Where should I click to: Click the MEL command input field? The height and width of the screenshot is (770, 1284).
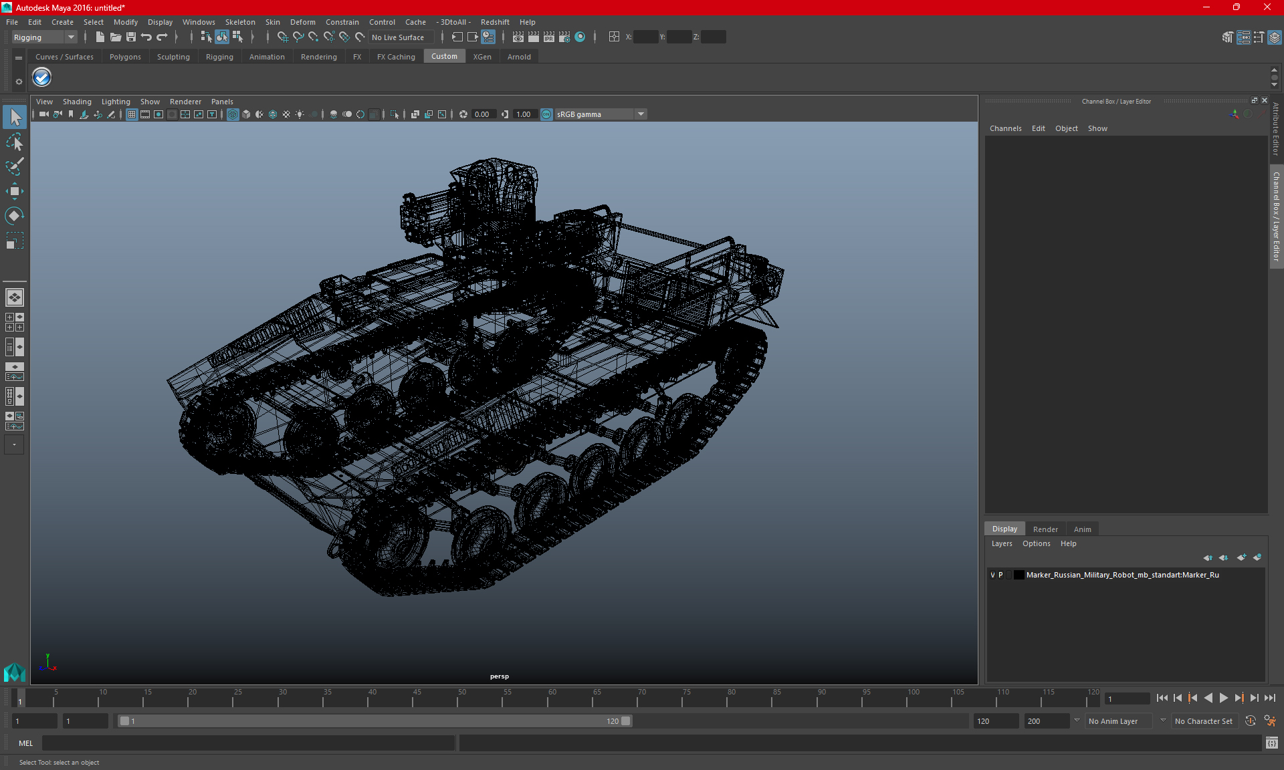click(248, 743)
